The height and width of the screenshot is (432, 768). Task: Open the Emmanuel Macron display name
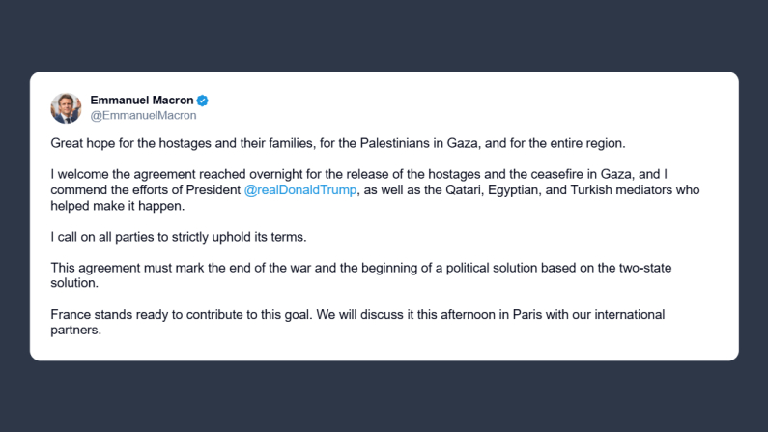[142, 101]
